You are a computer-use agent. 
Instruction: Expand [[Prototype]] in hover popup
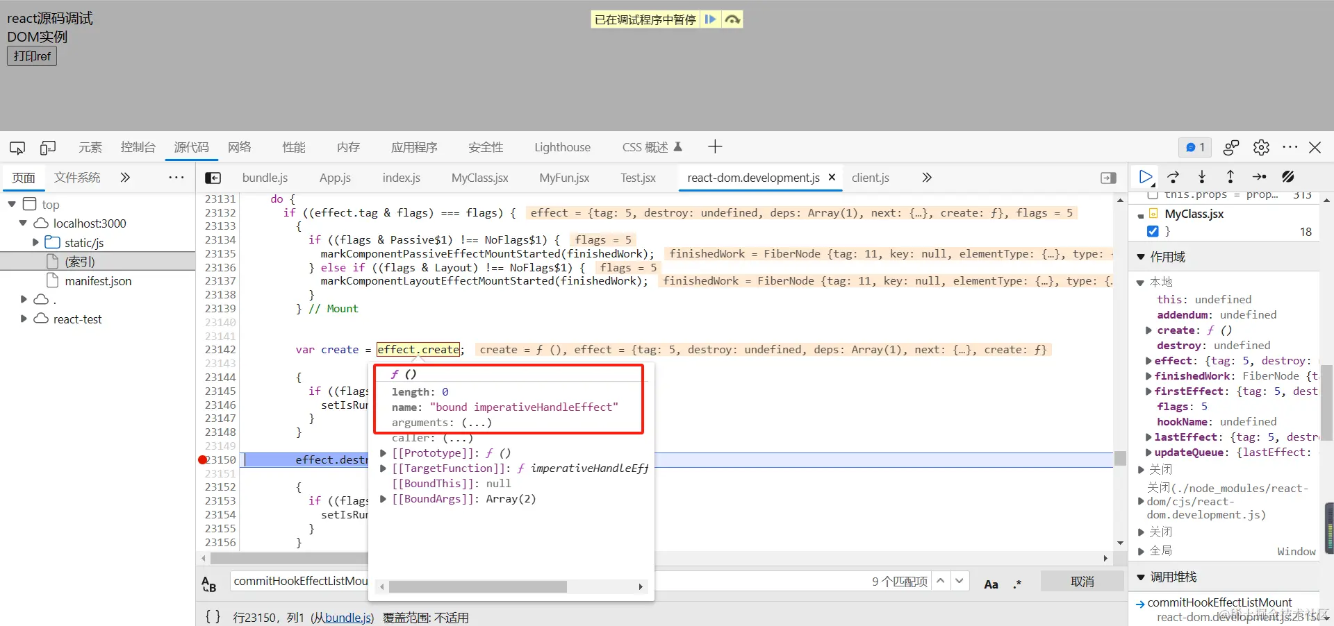pyautogui.click(x=383, y=453)
